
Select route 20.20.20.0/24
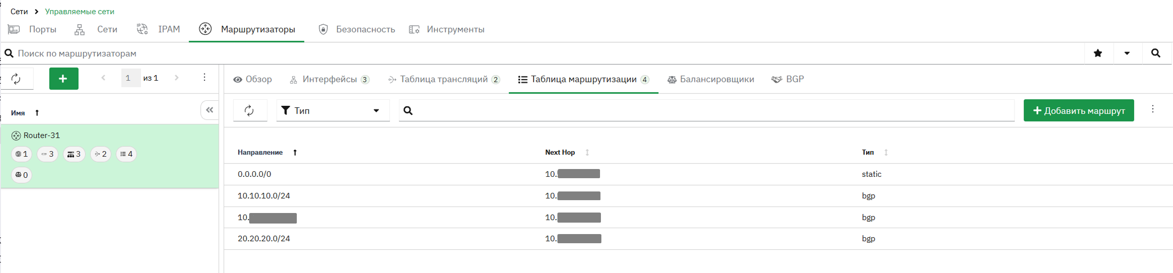[264, 239]
